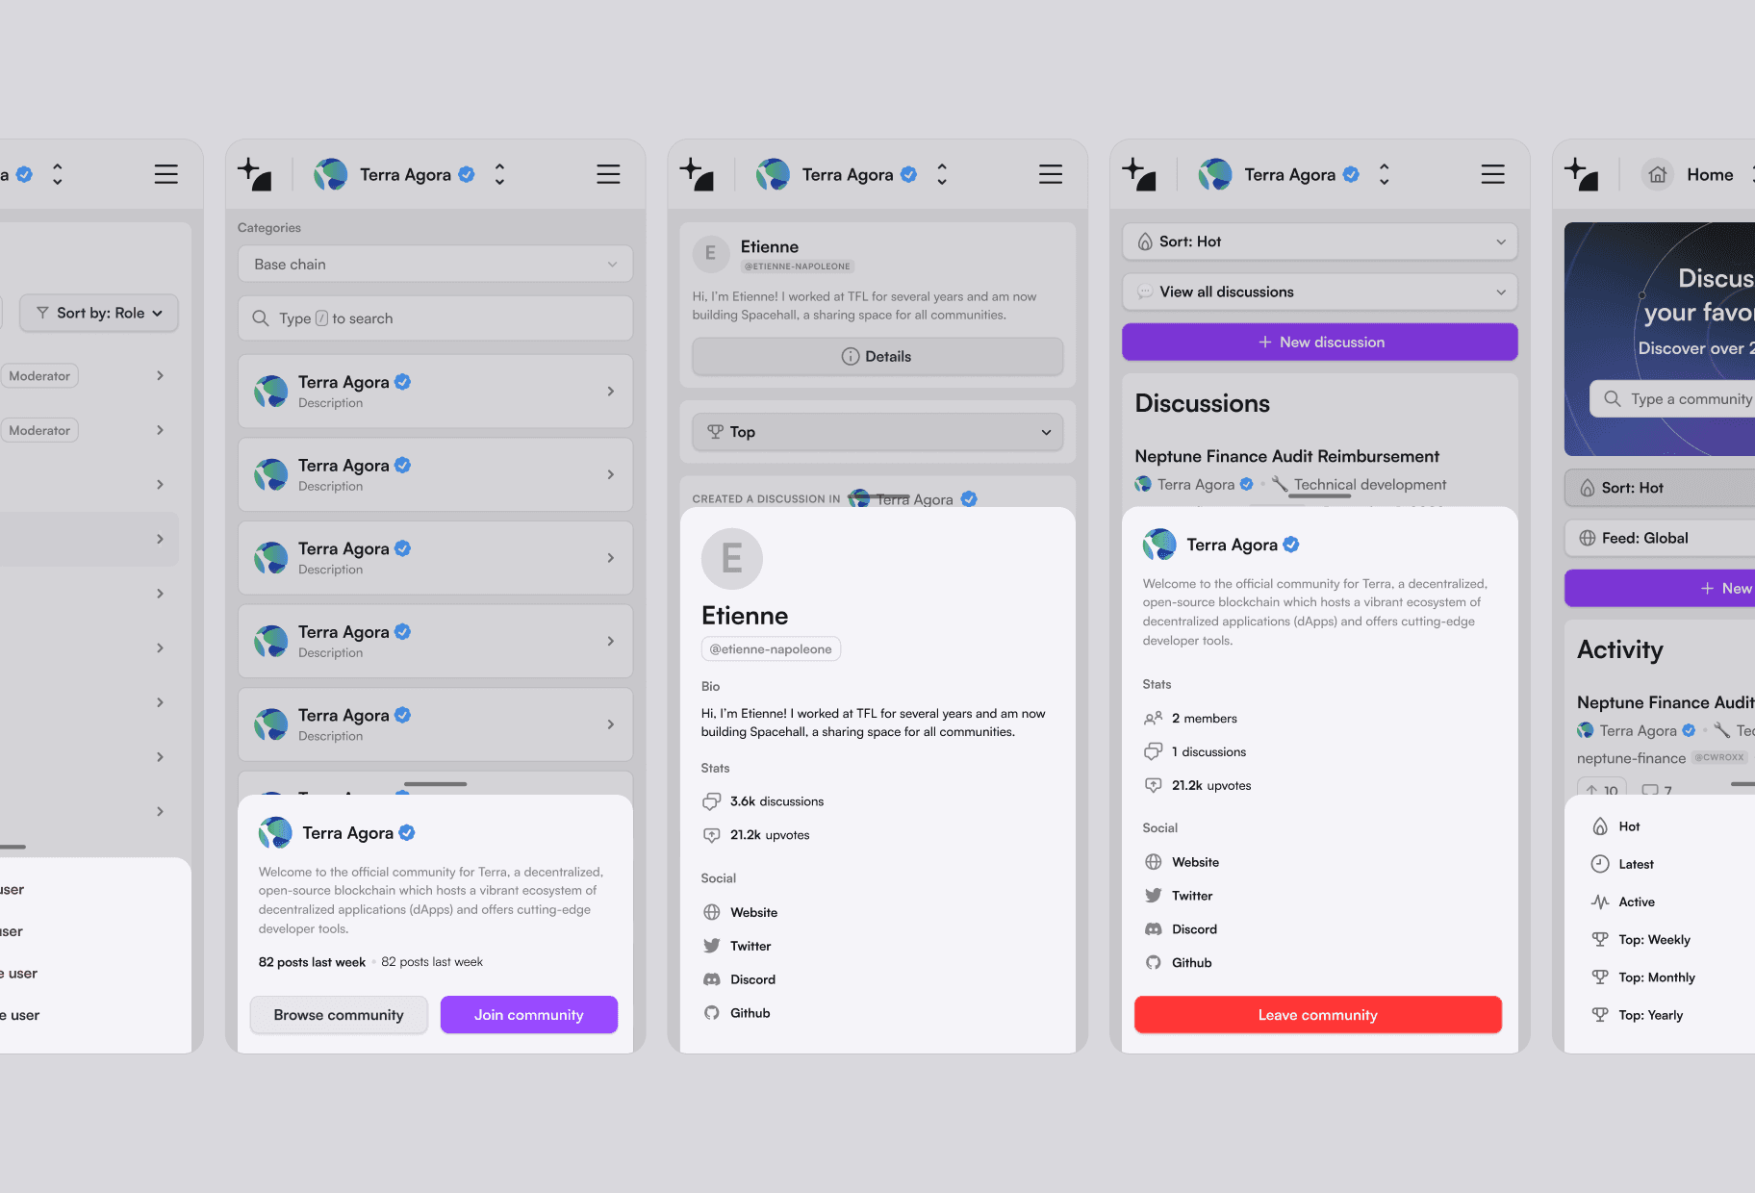1755x1193 pixels.
Task: Click the Home house icon
Action: tap(1658, 174)
